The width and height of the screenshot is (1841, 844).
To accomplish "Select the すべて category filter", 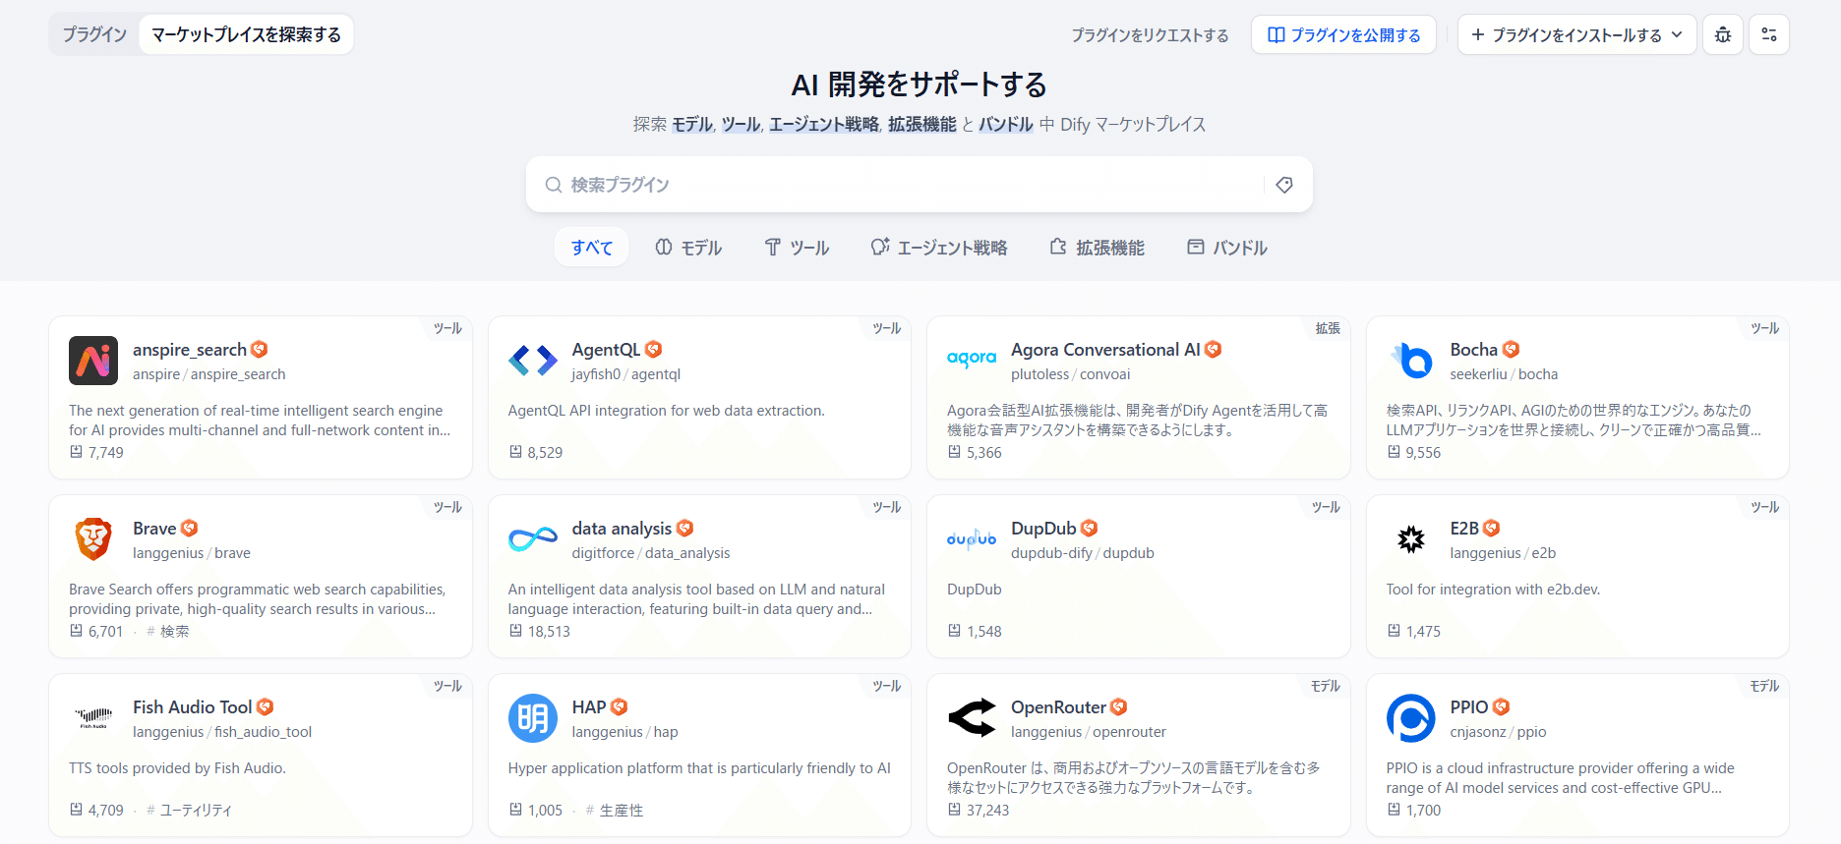I will coord(592,248).
